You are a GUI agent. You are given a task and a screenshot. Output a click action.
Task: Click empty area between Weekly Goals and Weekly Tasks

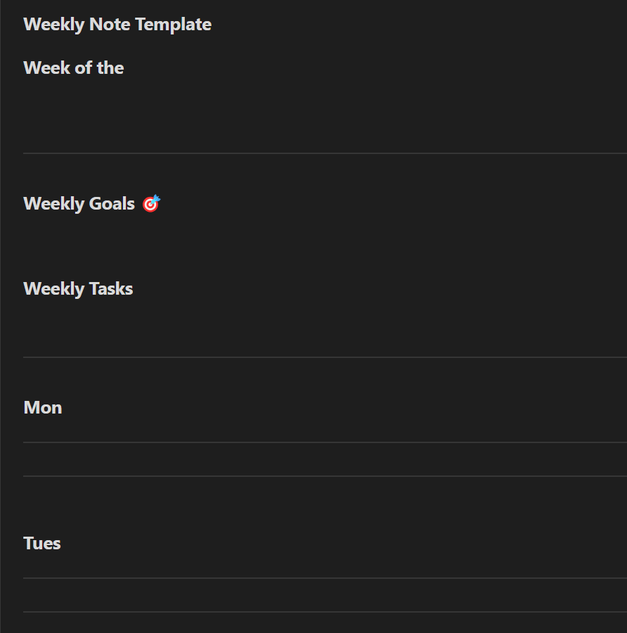[211, 246]
